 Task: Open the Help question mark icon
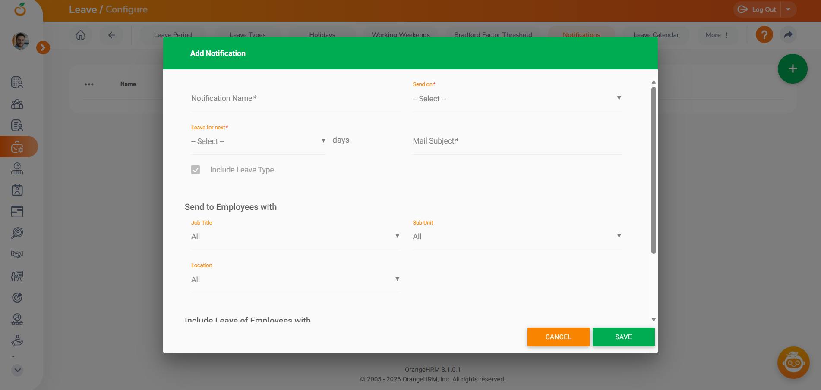click(x=764, y=34)
